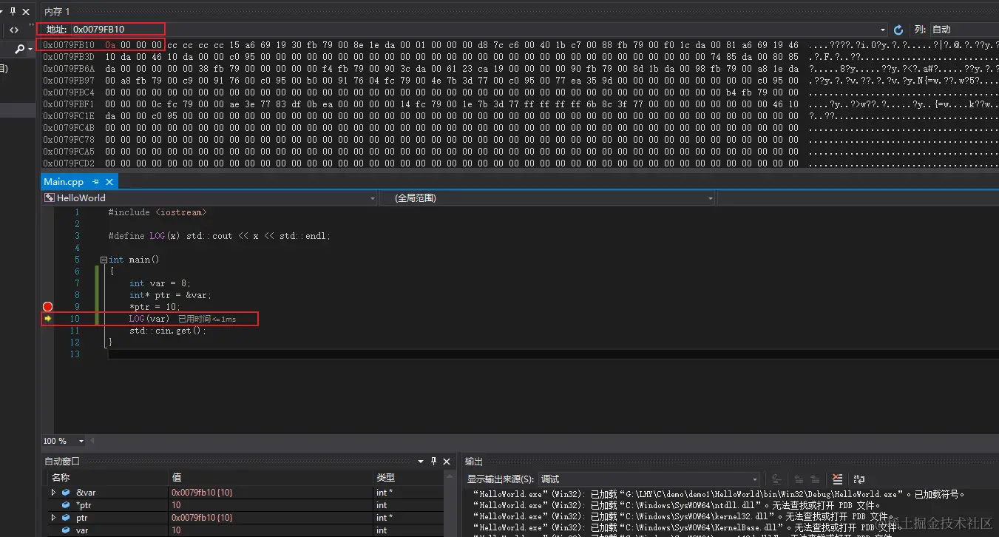Click the memory row address 0x0079FB6A
This screenshot has height=537, width=999.
tap(69, 69)
